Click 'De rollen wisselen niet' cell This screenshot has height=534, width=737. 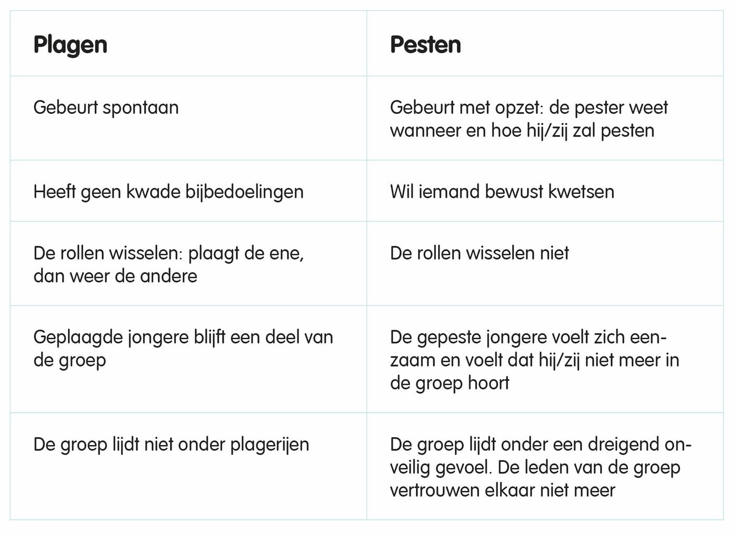[x=545, y=263]
